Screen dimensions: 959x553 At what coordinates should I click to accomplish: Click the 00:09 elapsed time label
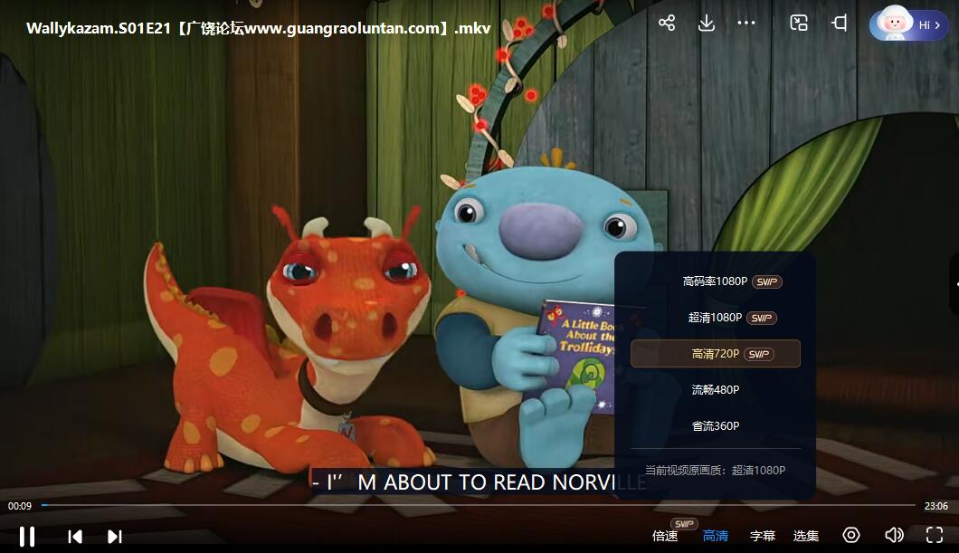point(20,506)
